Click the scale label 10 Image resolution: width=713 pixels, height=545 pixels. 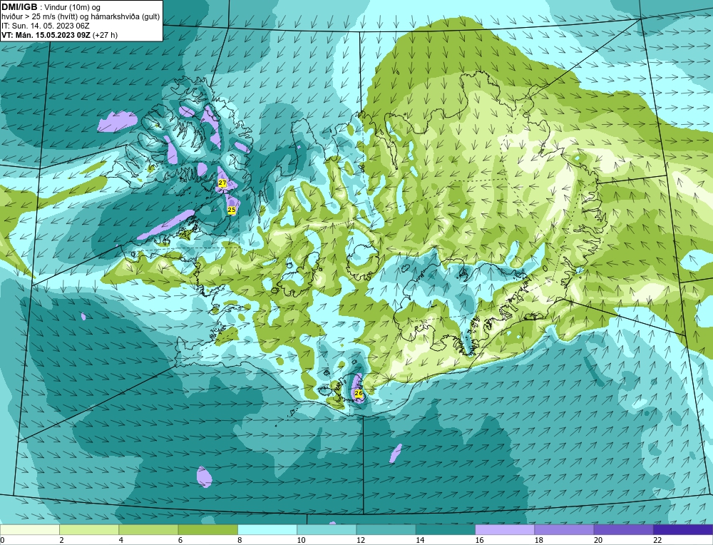(301, 541)
